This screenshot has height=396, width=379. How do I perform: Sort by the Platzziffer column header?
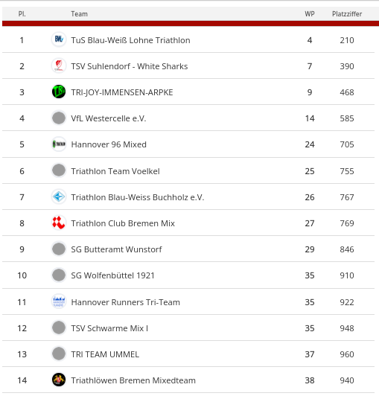(347, 14)
